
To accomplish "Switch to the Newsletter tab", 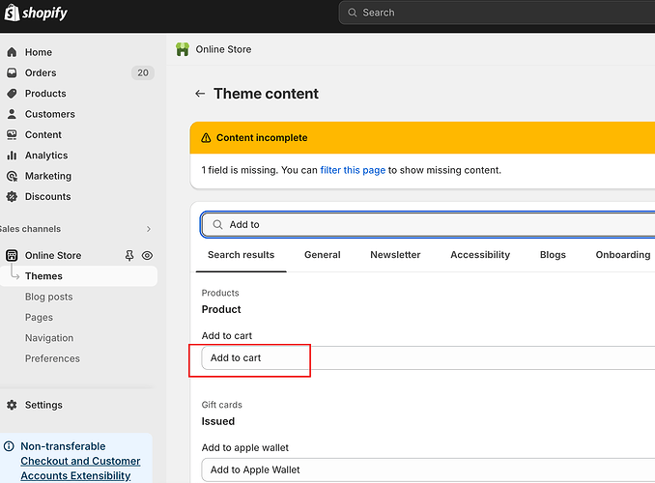I will [x=395, y=255].
